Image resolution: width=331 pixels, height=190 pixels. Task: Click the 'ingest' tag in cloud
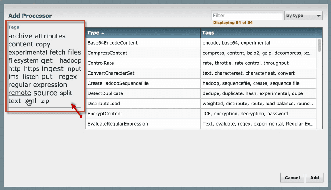pos(52,69)
